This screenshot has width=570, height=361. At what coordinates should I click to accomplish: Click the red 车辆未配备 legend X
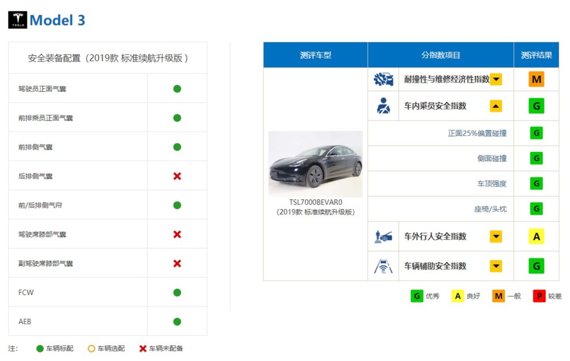click(x=143, y=348)
